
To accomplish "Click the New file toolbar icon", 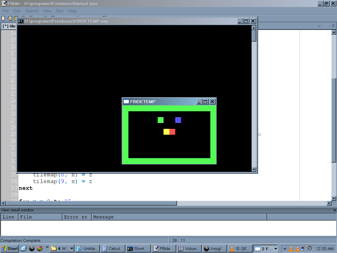I will pyautogui.click(x=3, y=18).
